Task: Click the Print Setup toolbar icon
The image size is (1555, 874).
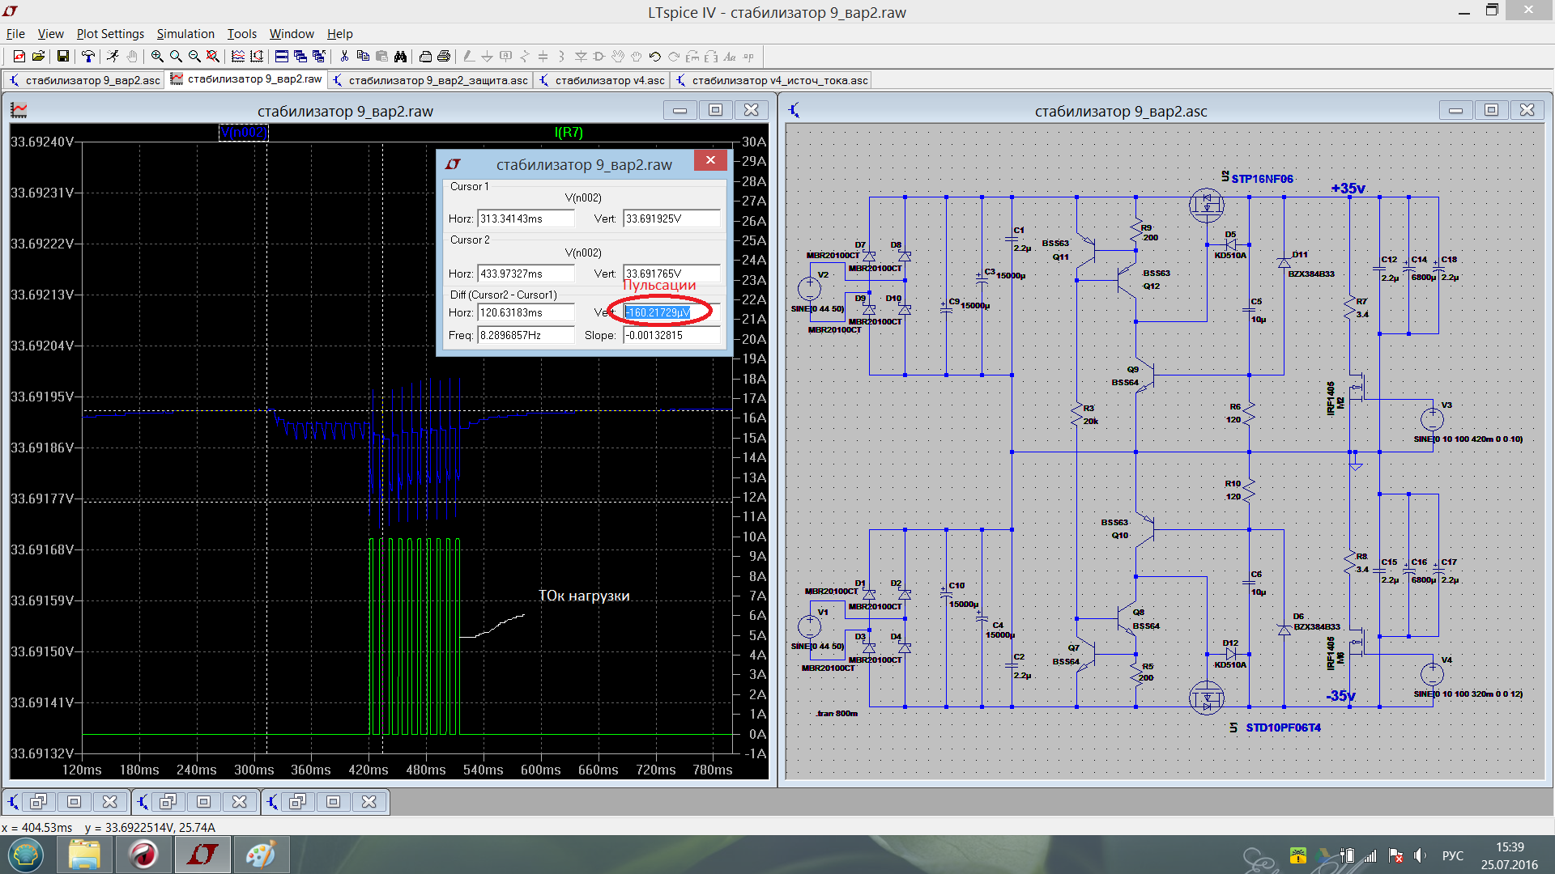Action: point(425,57)
